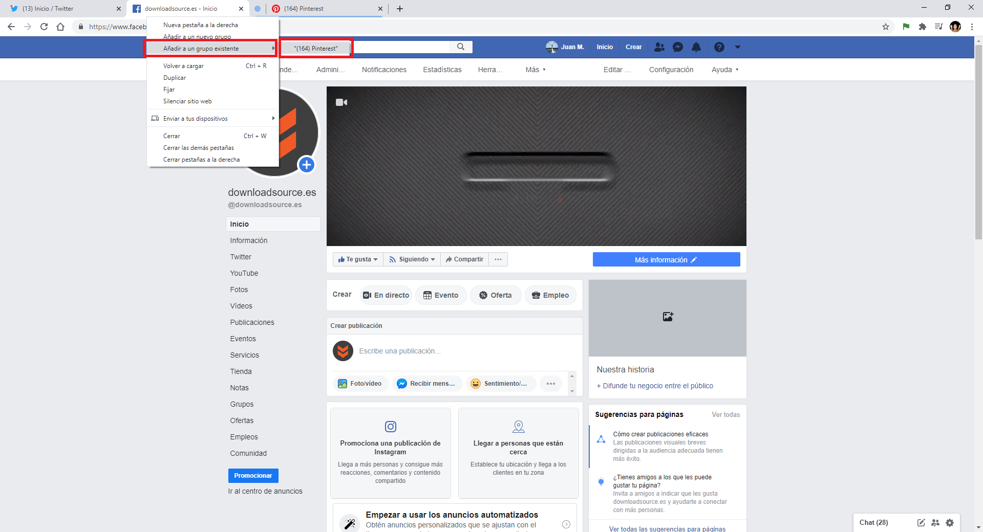Select Fijar in the context menu
The height and width of the screenshot is (532, 983).
[x=212, y=90]
